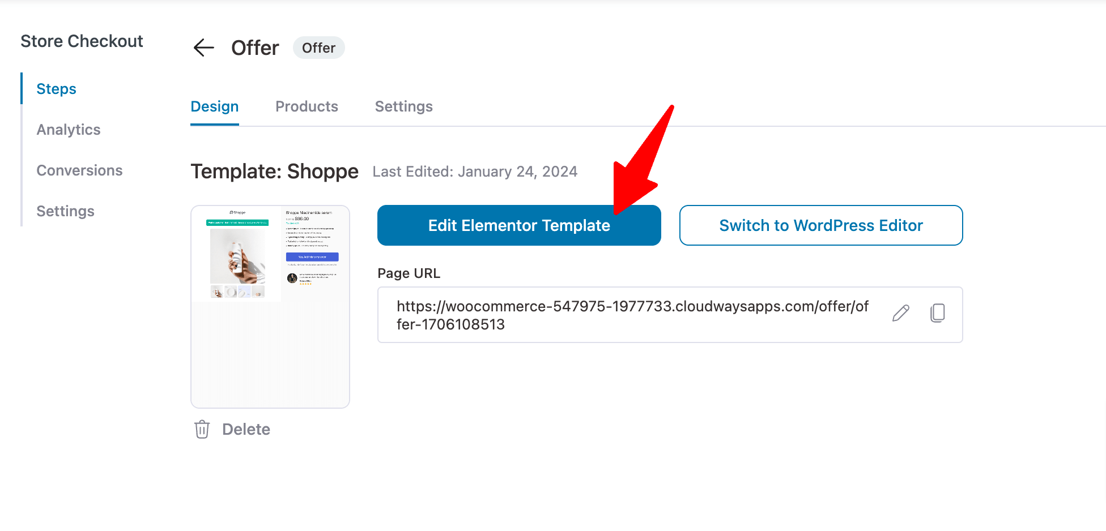Switch to the Products tab
This screenshot has width=1106, height=531.
coord(307,106)
